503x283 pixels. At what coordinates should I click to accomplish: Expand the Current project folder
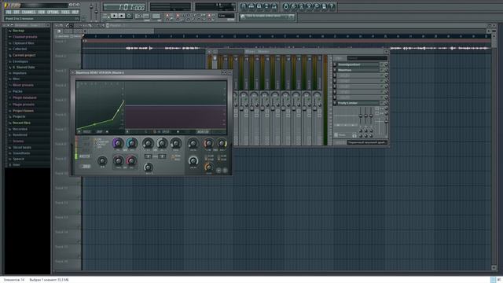pos(24,55)
